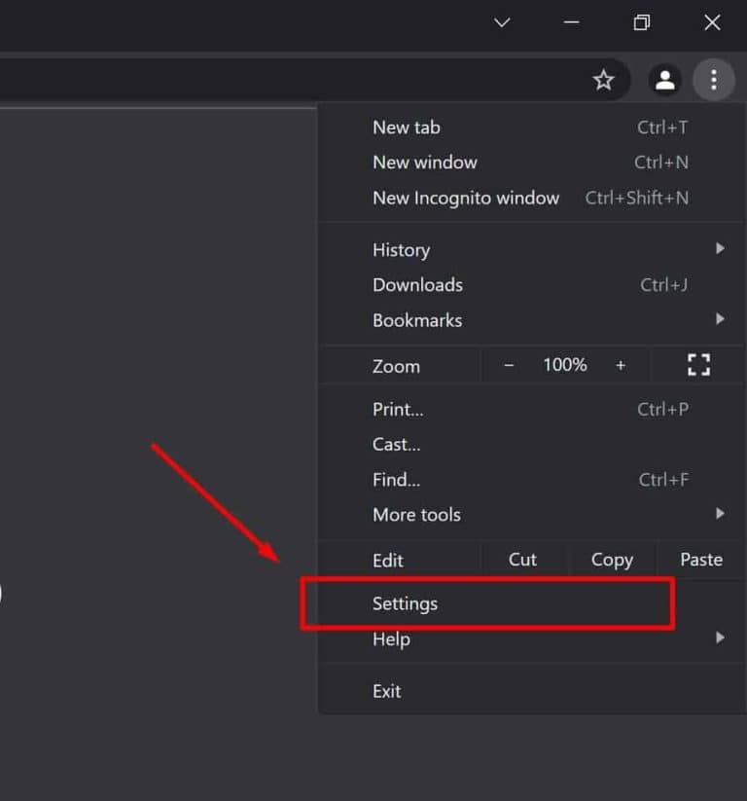
Task: Click the 100% zoom level control
Action: pyautogui.click(x=564, y=365)
